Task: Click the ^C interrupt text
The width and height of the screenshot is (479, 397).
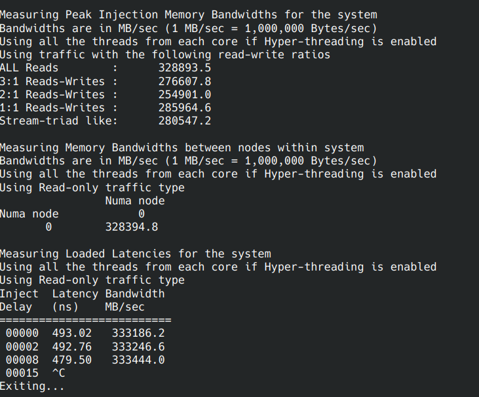Action: click(58, 373)
